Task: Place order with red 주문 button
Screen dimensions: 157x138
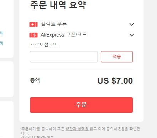Action: coord(81,105)
